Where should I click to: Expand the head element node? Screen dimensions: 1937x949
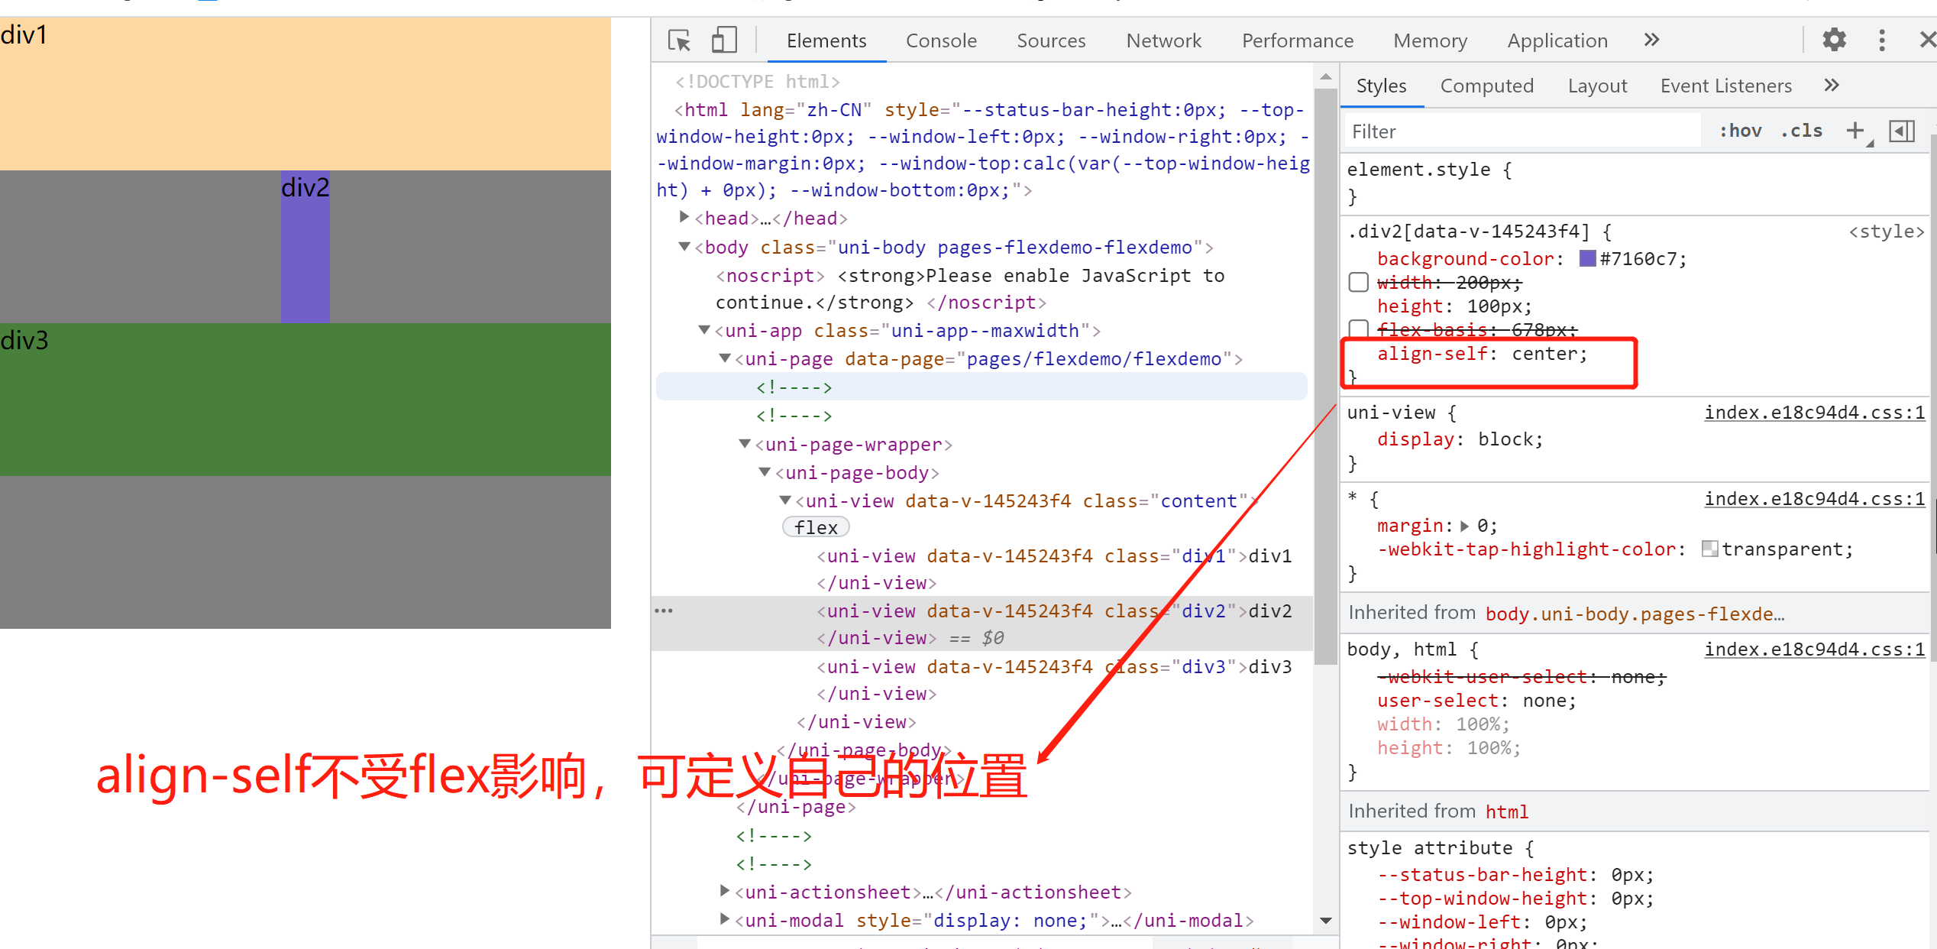pyautogui.click(x=684, y=218)
